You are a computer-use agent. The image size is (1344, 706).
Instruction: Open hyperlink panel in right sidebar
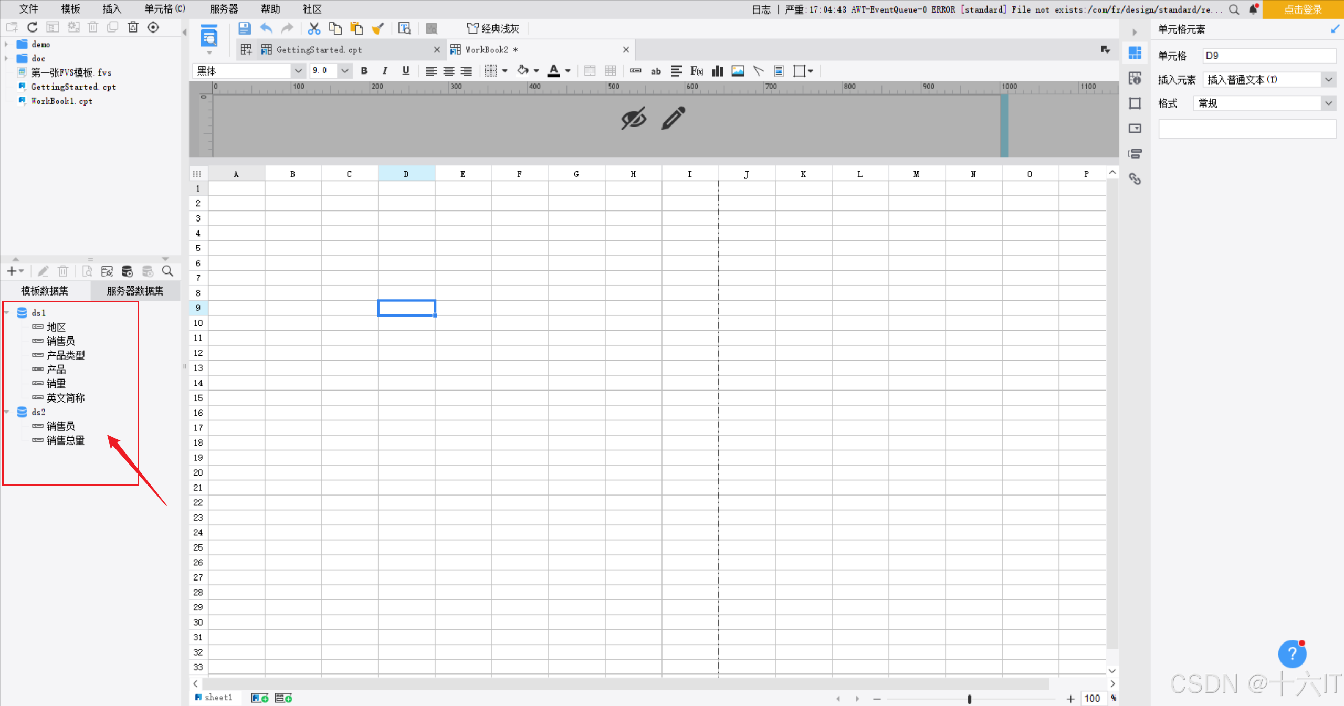1135,179
